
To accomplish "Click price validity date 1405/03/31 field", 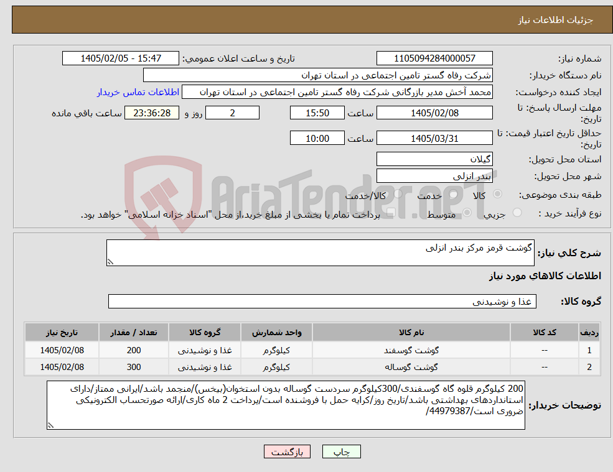I will tap(434, 138).
